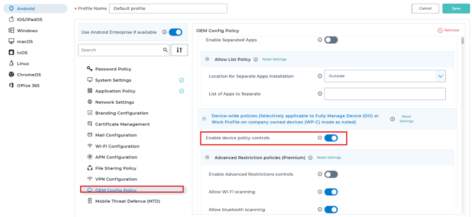
Task: Click the Profile Name input field
Action: click(168, 8)
